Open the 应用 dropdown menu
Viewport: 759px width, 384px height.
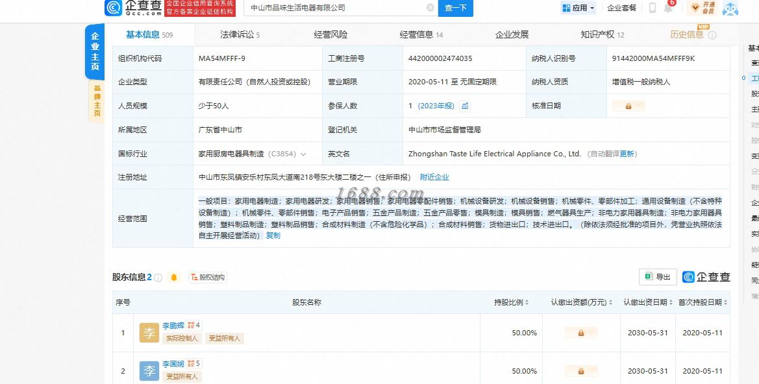pyautogui.click(x=578, y=8)
